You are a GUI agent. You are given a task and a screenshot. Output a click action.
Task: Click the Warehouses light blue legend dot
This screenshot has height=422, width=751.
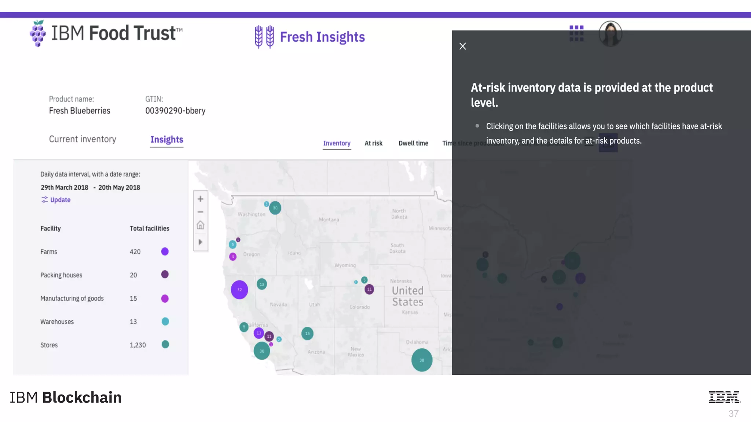point(165,321)
